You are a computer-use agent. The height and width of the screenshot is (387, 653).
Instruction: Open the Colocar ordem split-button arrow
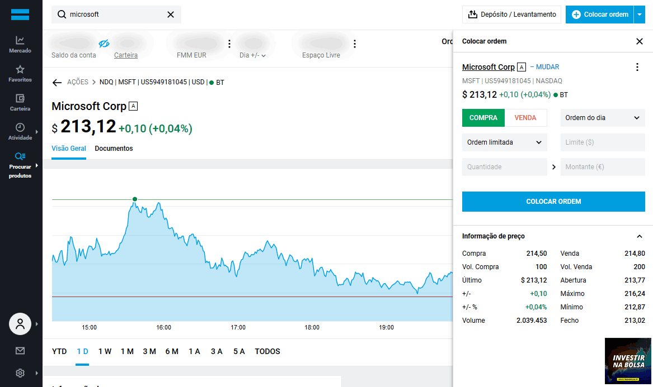click(x=640, y=15)
